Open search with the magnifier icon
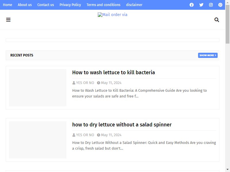The height and width of the screenshot is (172, 230). [x=217, y=19]
